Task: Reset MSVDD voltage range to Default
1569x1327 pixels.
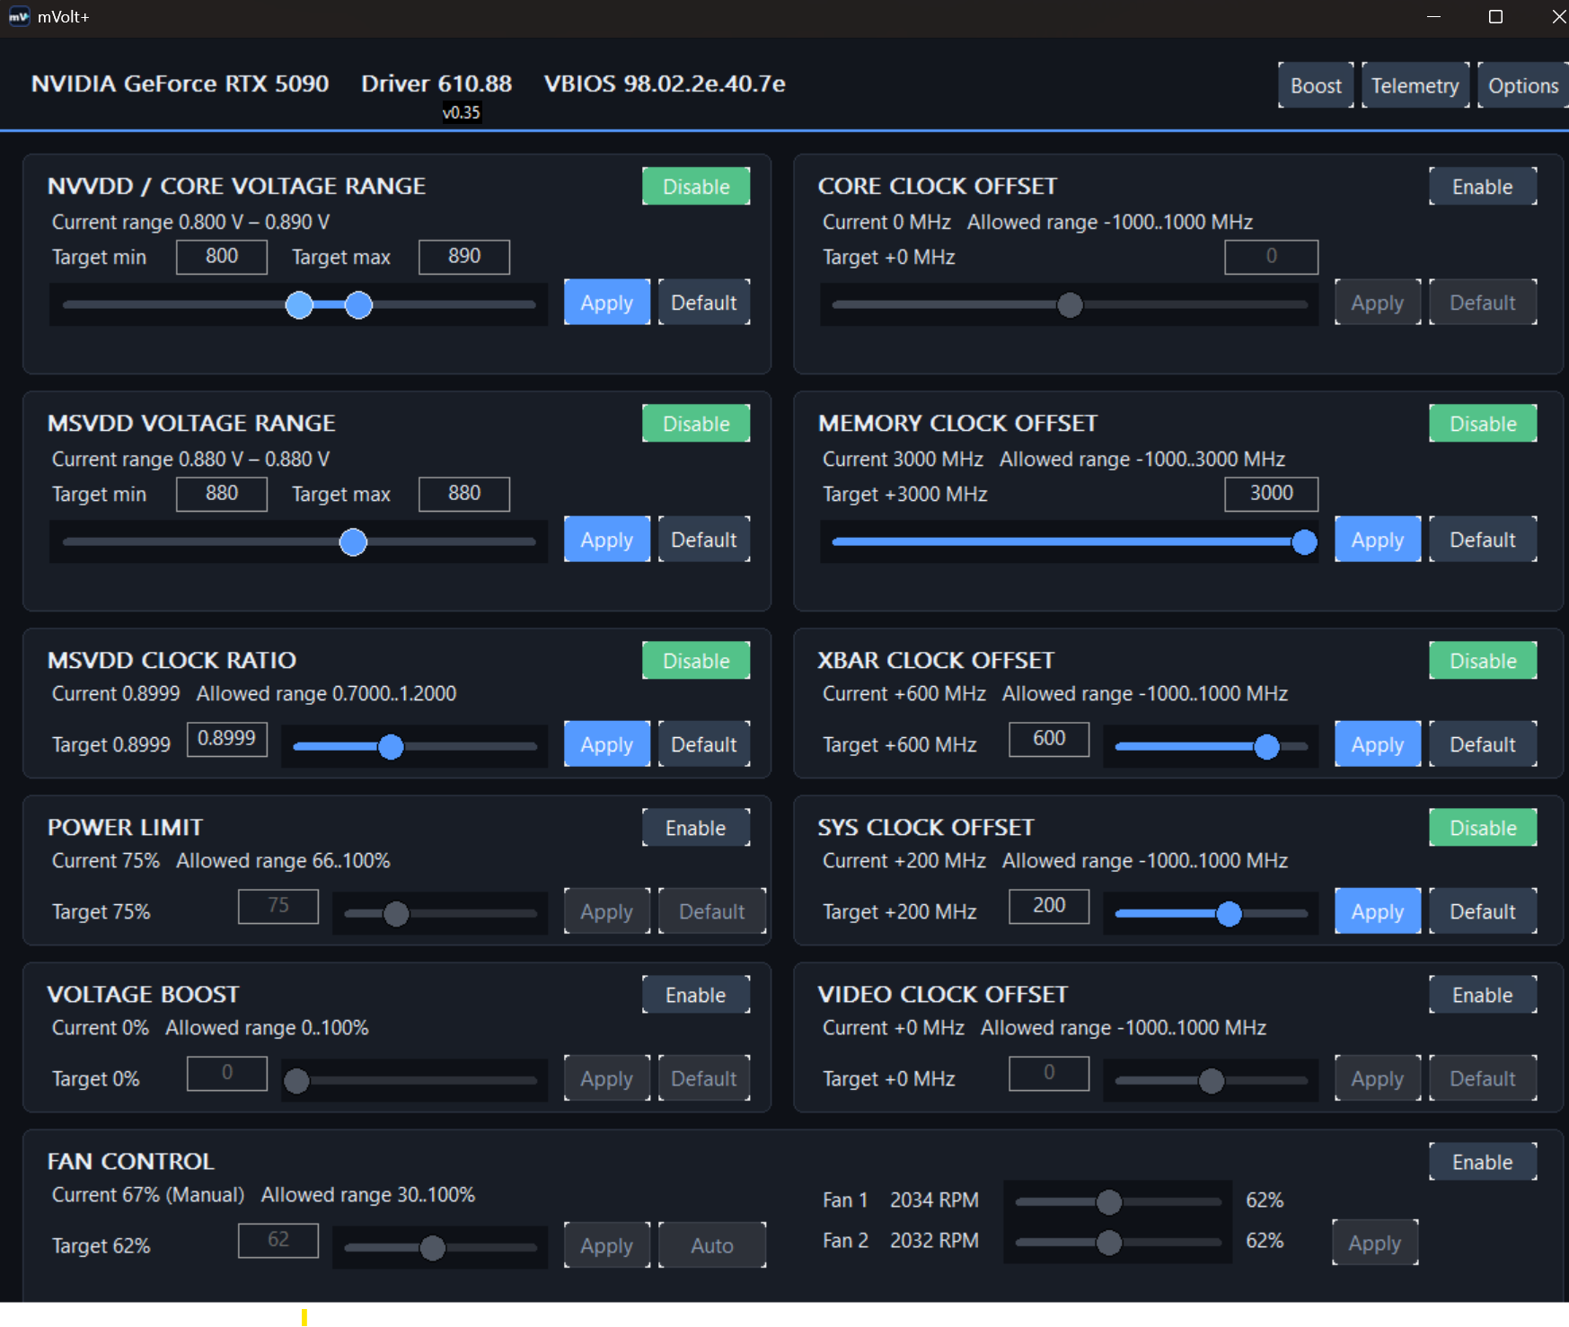Action: pyautogui.click(x=704, y=540)
